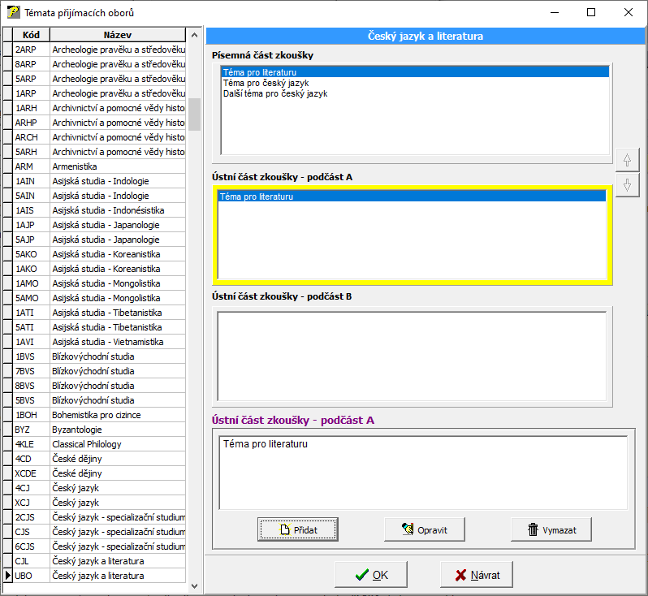Click the Přidat button to add topic

click(298, 529)
